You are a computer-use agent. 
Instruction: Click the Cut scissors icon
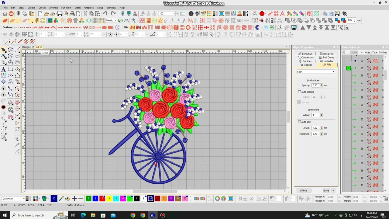pyautogui.click(x=85, y=13)
